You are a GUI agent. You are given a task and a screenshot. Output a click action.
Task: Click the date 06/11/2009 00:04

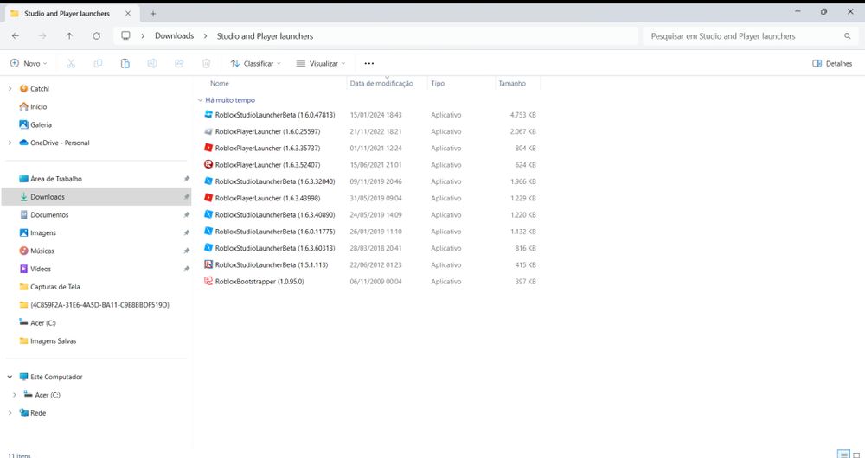pyautogui.click(x=375, y=281)
